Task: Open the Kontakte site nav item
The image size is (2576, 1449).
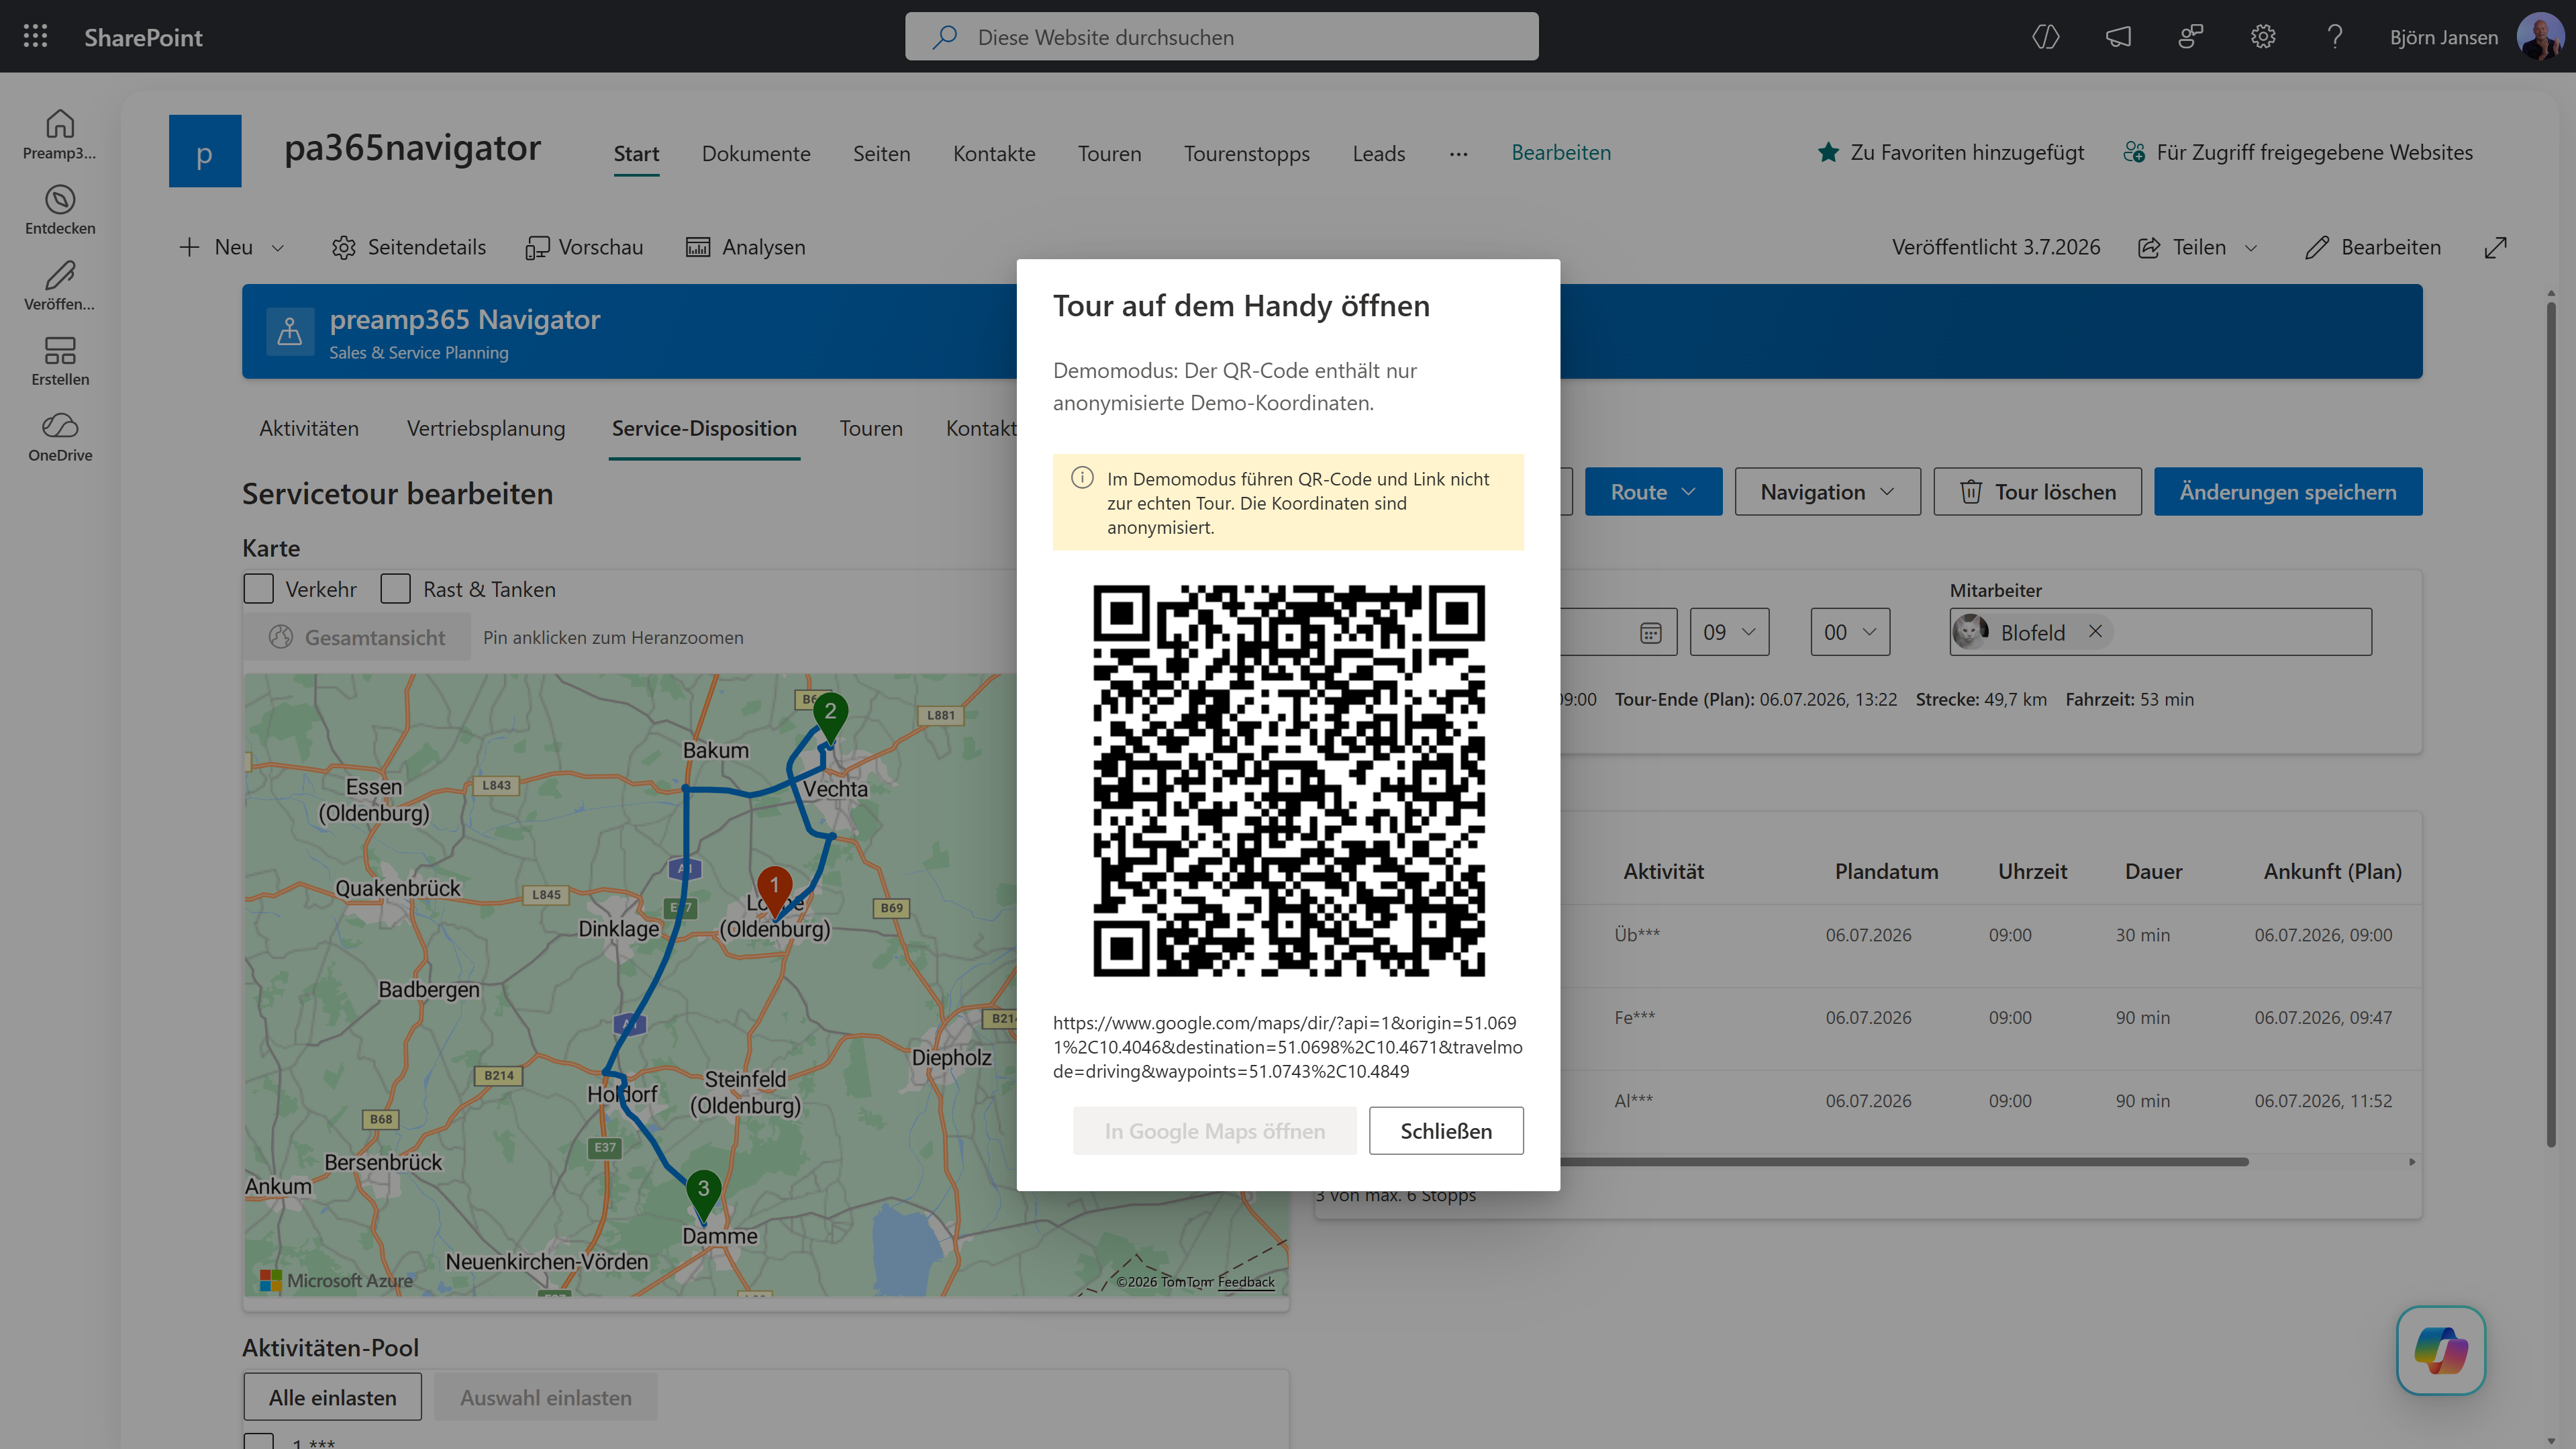Action: coord(994,153)
